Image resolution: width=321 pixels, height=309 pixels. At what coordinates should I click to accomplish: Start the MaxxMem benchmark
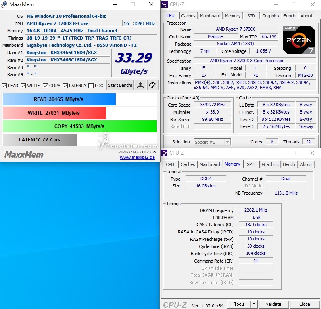click(x=120, y=85)
